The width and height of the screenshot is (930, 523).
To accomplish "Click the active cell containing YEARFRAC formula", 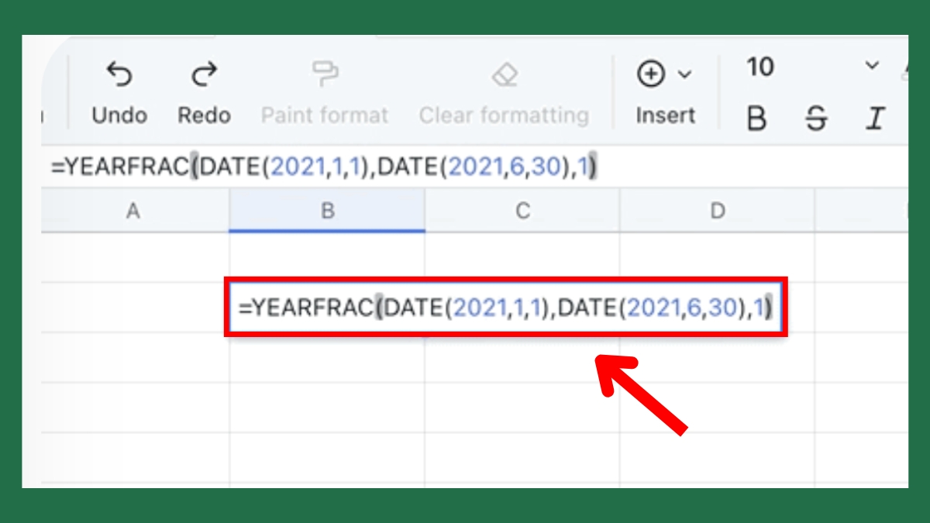I will pyautogui.click(x=506, y=308).
